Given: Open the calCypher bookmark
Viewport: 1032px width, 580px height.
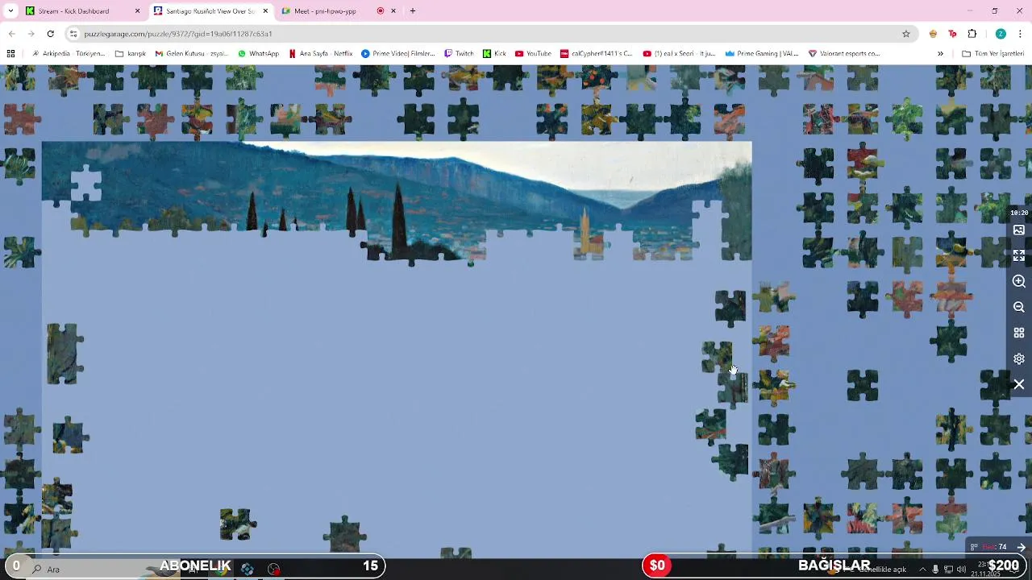Looking at the screenshot, I should [x=596, y=53].
